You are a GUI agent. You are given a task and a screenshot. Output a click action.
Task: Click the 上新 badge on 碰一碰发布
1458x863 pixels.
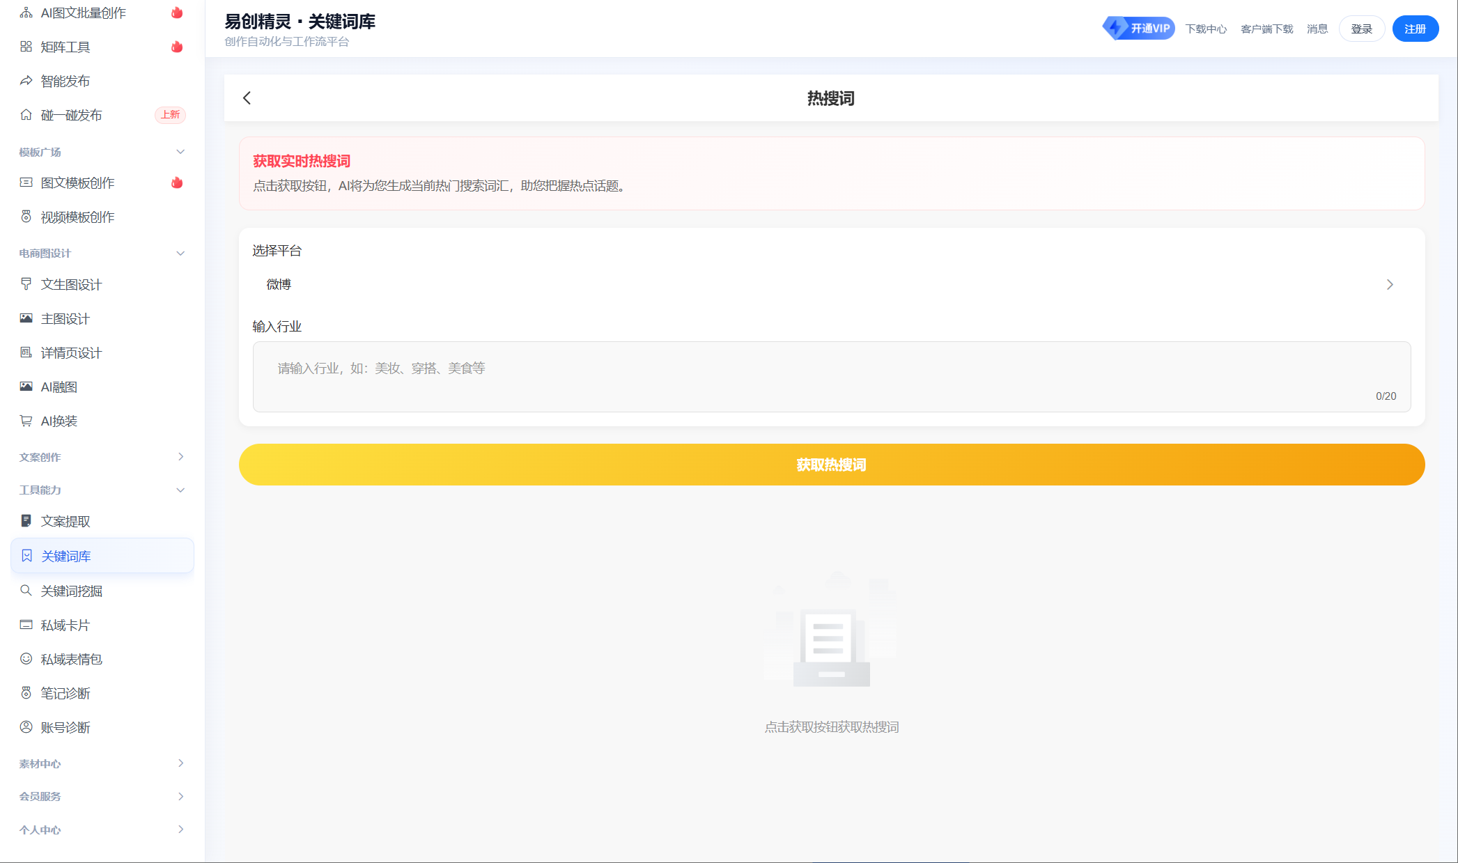click(170, 115)
